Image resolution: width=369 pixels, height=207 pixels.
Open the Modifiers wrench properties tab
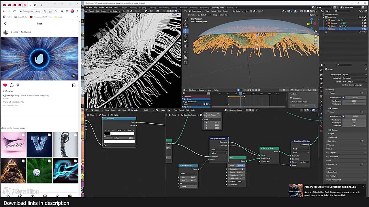[x=321, y=105]
